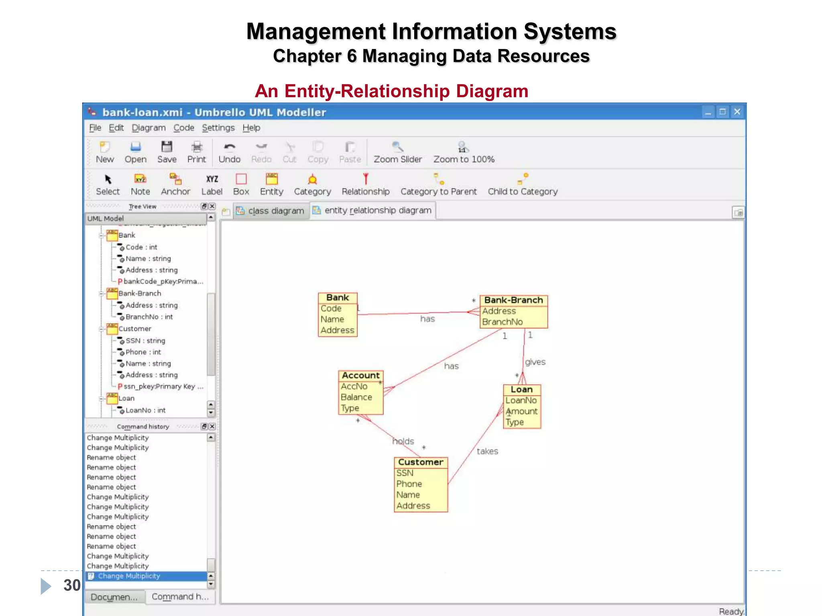This screenshot has height=616, width=822.
Task: Click the Zoom Slider toolbar icon
Action: 397,147
